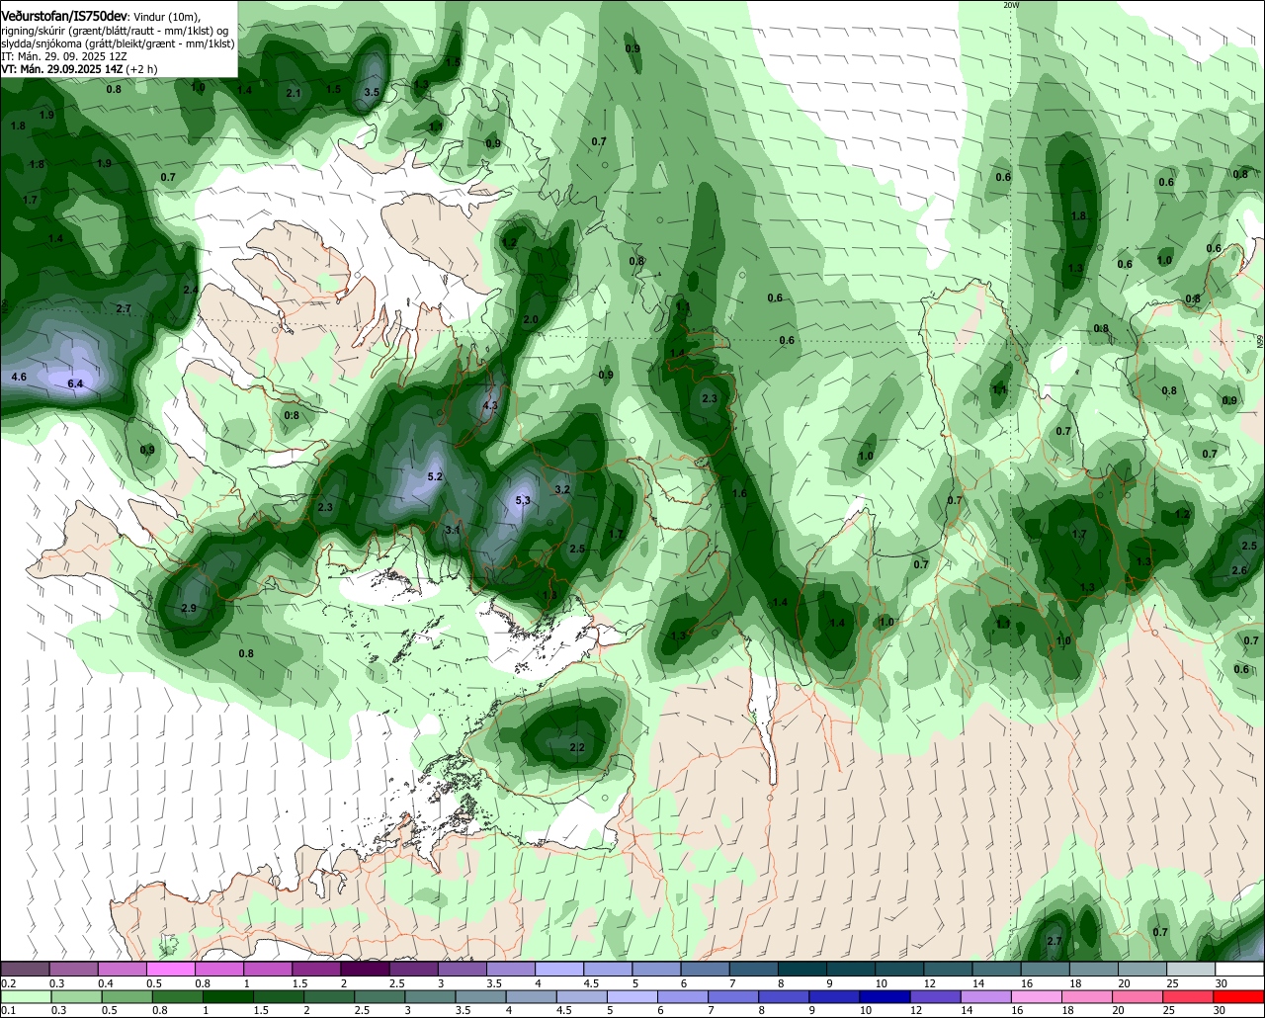Click the 4.3 value label on the map
Image resolution: width=1265 pixels, height=1018 pixels.
490,405
